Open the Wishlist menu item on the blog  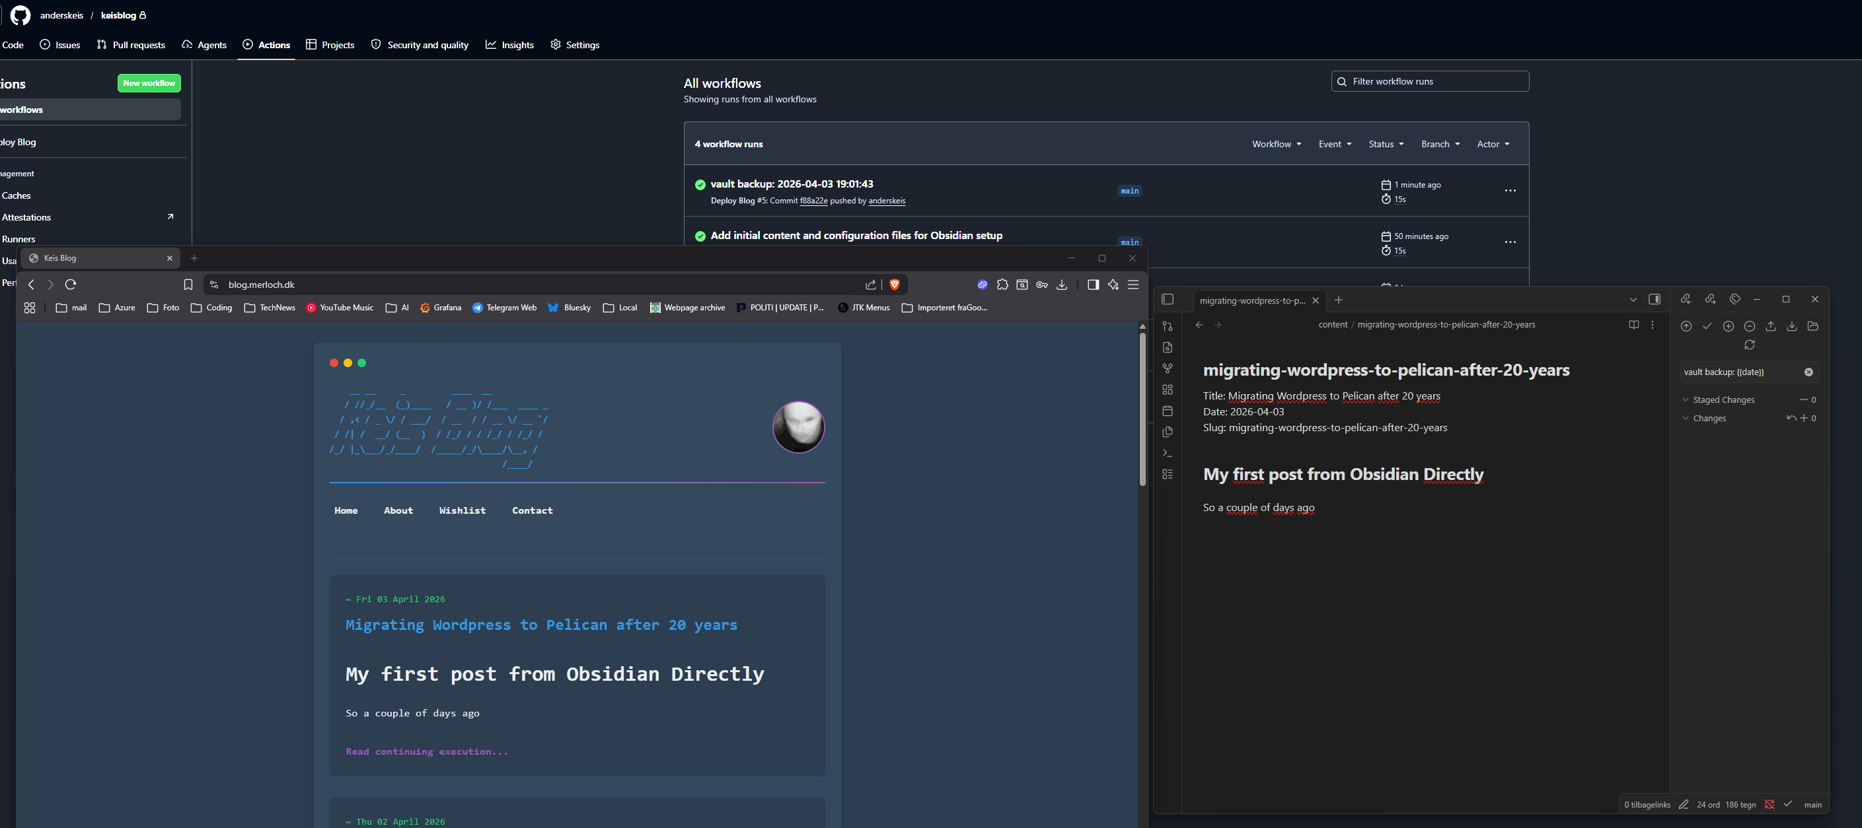[463, 511]
